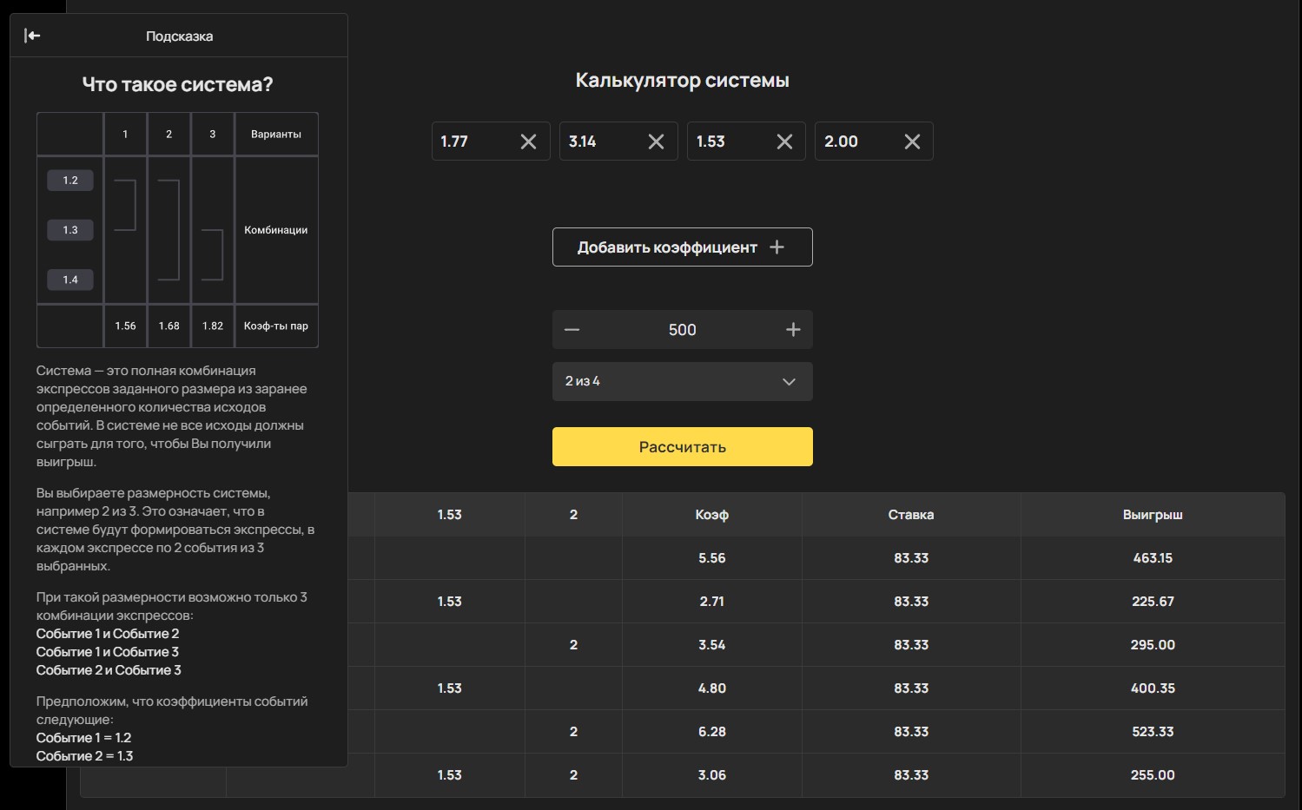The image size is (1302, 810).
Task: Click the 1.4 chip in hint diagram
Action: (70, 280)
